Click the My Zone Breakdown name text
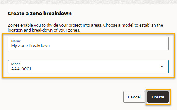The image size is (177, 110). pos(30,46)
